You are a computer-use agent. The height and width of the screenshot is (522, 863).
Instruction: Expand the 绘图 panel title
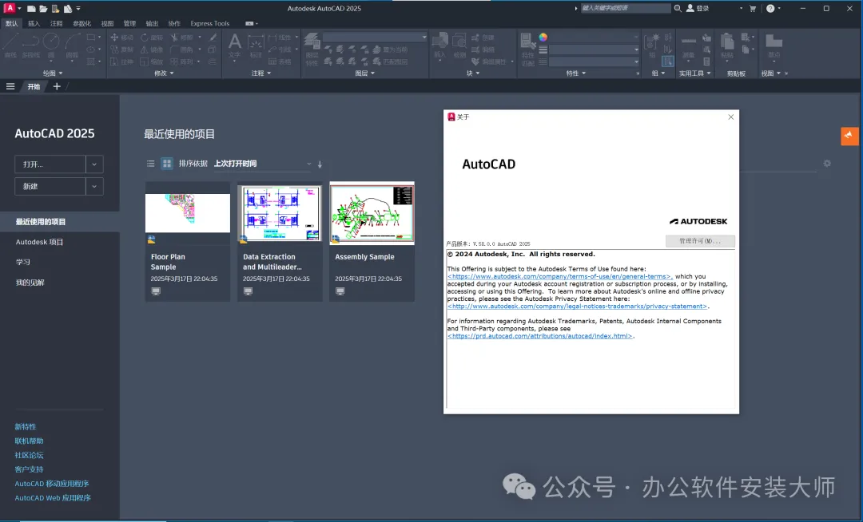click(53, 73)
